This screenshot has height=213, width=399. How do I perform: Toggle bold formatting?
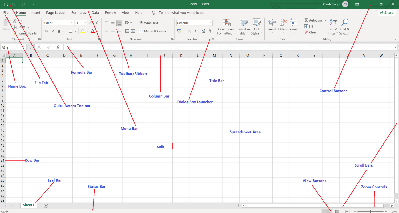[x=46, y=31]
